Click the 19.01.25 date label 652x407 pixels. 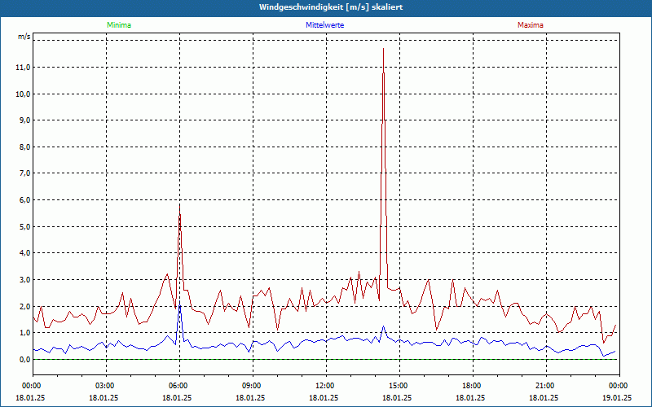(x=617, y=397)
